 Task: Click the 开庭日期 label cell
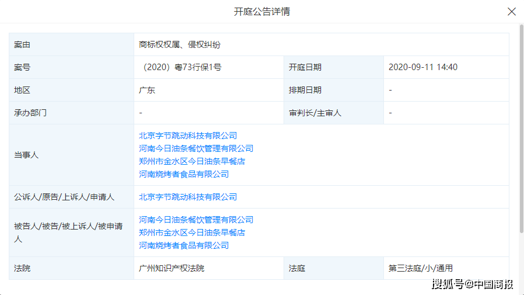click(x=334, y=67)
